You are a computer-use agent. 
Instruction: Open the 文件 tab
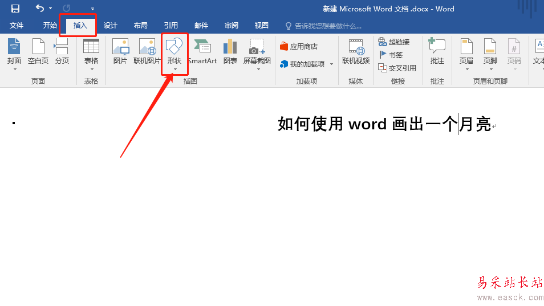[17, 25]
